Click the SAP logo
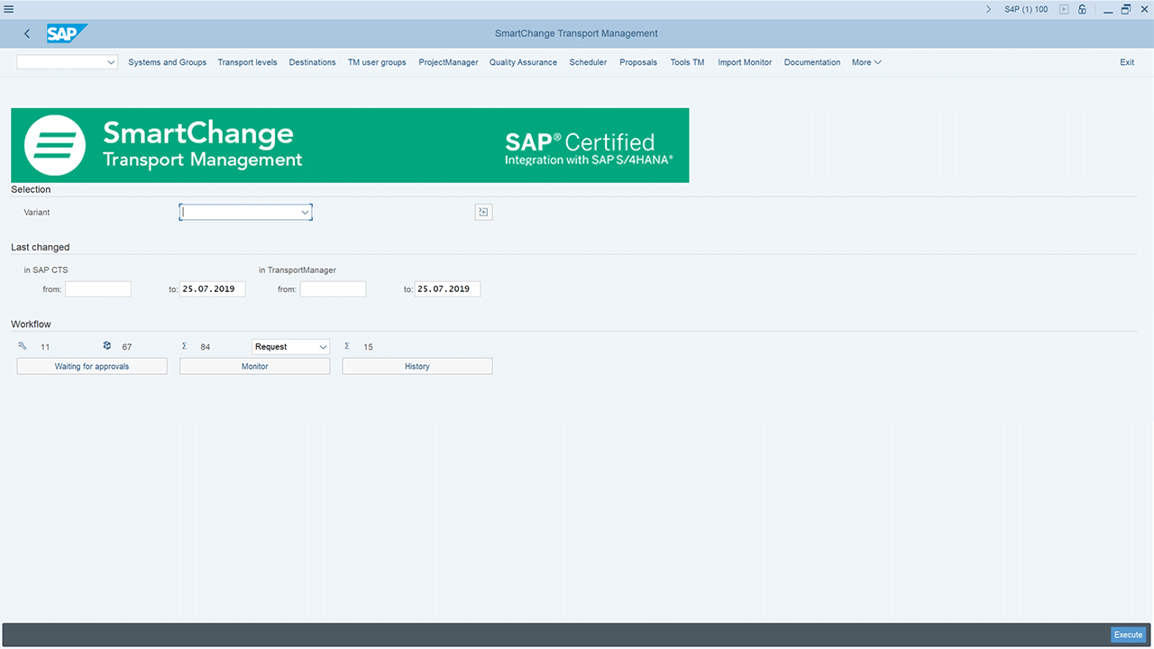The height and width of the screenshot is (649, 1154). 67,33
